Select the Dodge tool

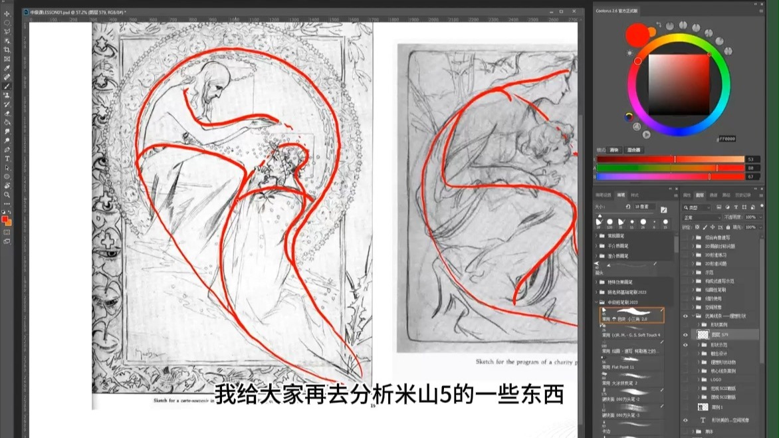[7, 140]
